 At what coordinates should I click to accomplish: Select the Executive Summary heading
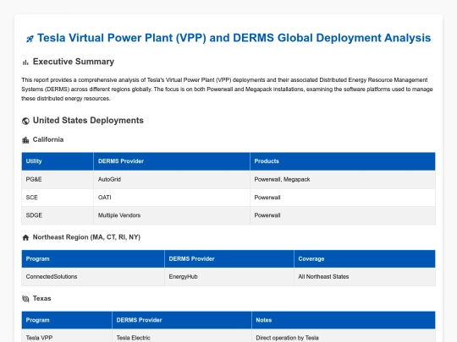74,62
